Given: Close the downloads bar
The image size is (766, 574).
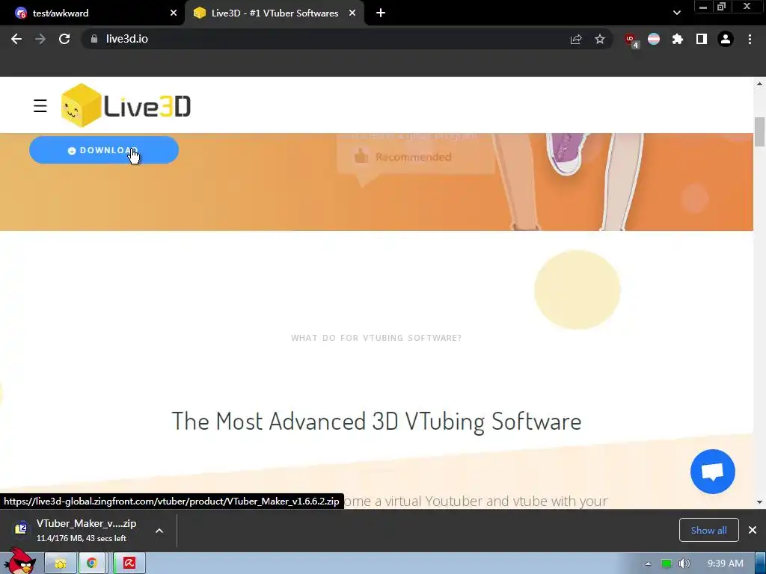Looking at the screenshot, I should (753, 530).
